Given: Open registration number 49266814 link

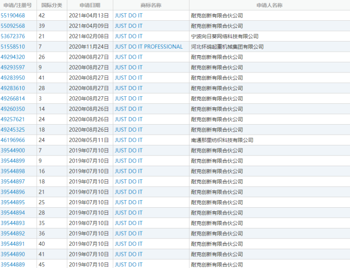Looking at the screenshot, I should (x=13, y=99).
